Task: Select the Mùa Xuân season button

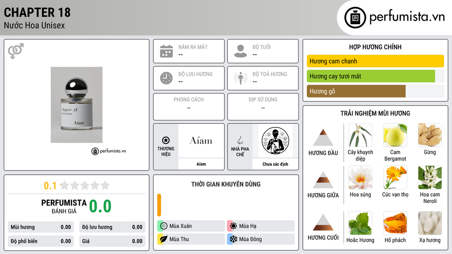Action: [191, 226]
